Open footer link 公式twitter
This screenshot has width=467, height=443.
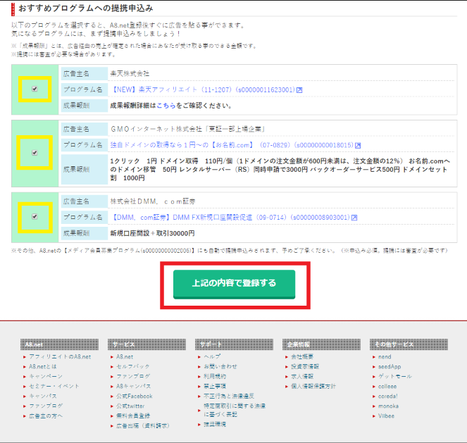tap(130, 406)
